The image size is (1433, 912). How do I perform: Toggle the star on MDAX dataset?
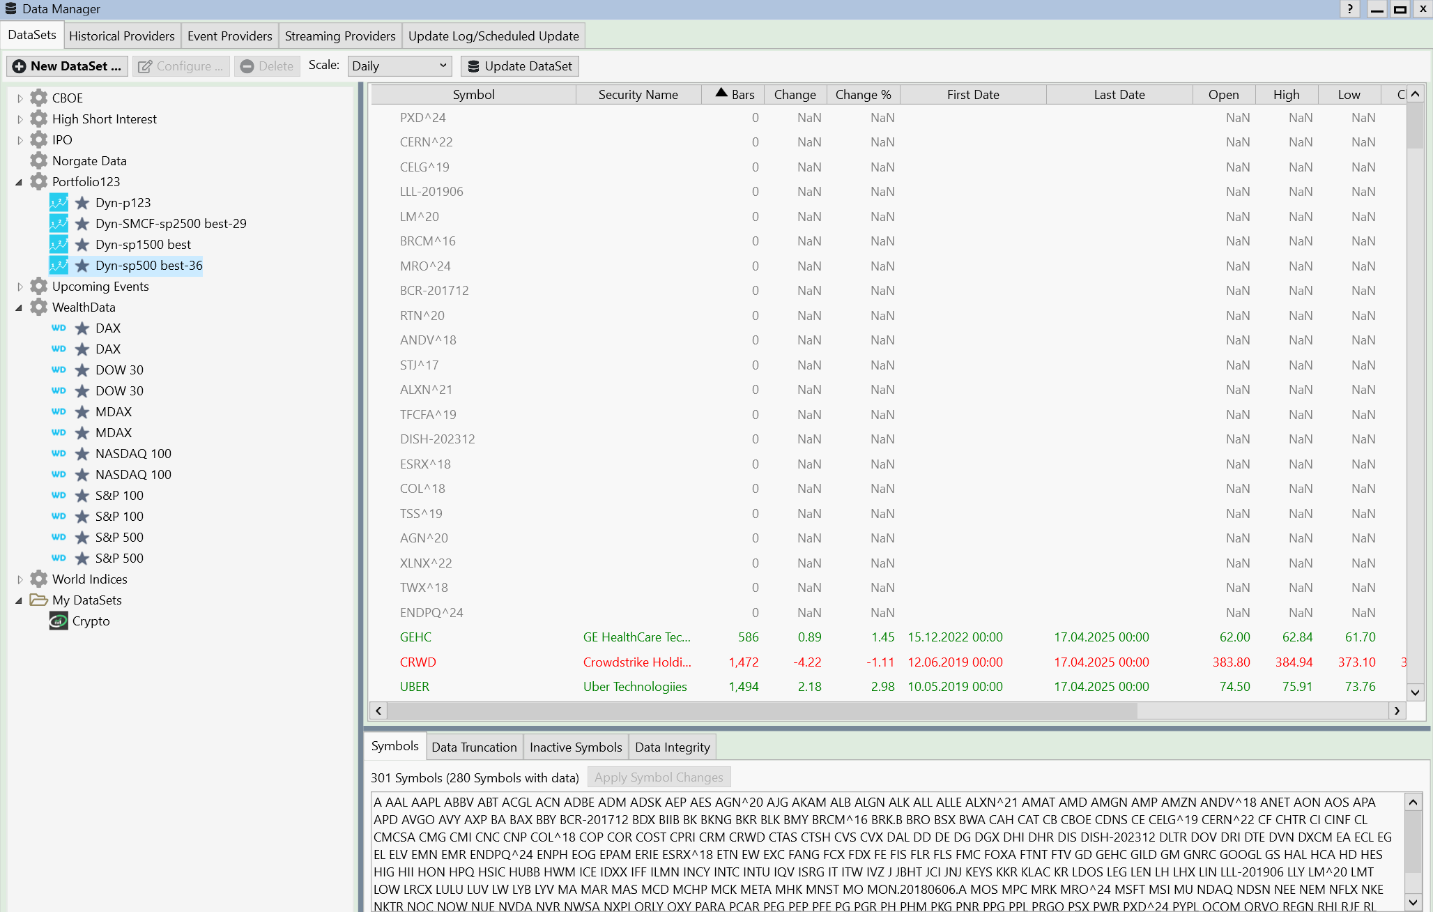point(82,412)
